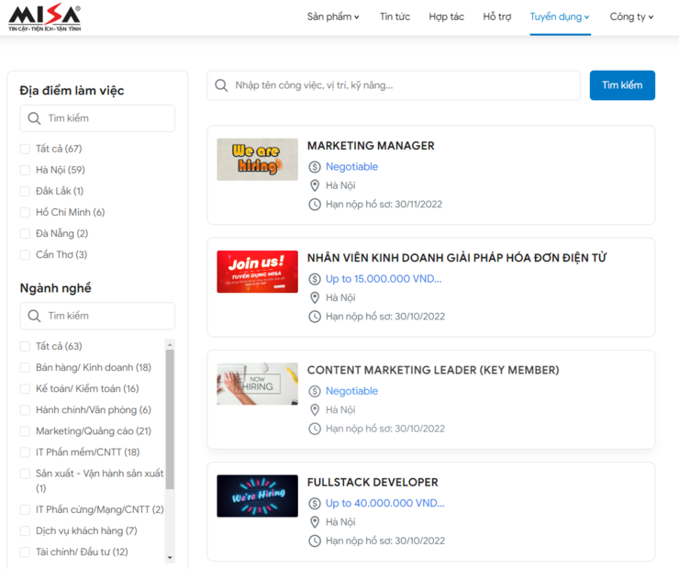The height and width of the screenshot is (569, 679).
Task: Click the job title search input field
Action: tap(394, 85)
